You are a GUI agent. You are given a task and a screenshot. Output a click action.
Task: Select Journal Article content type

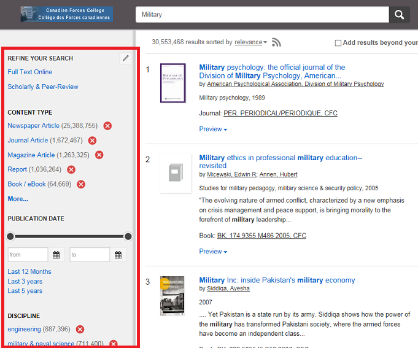[x=28, y=140]
